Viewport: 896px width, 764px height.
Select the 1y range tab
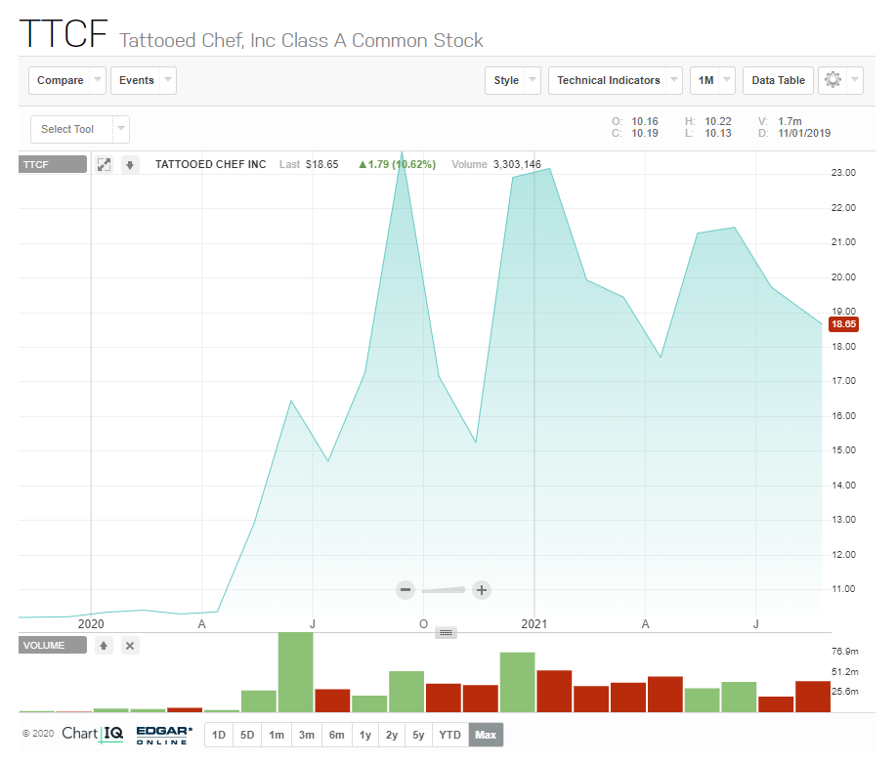coord(365,735)
